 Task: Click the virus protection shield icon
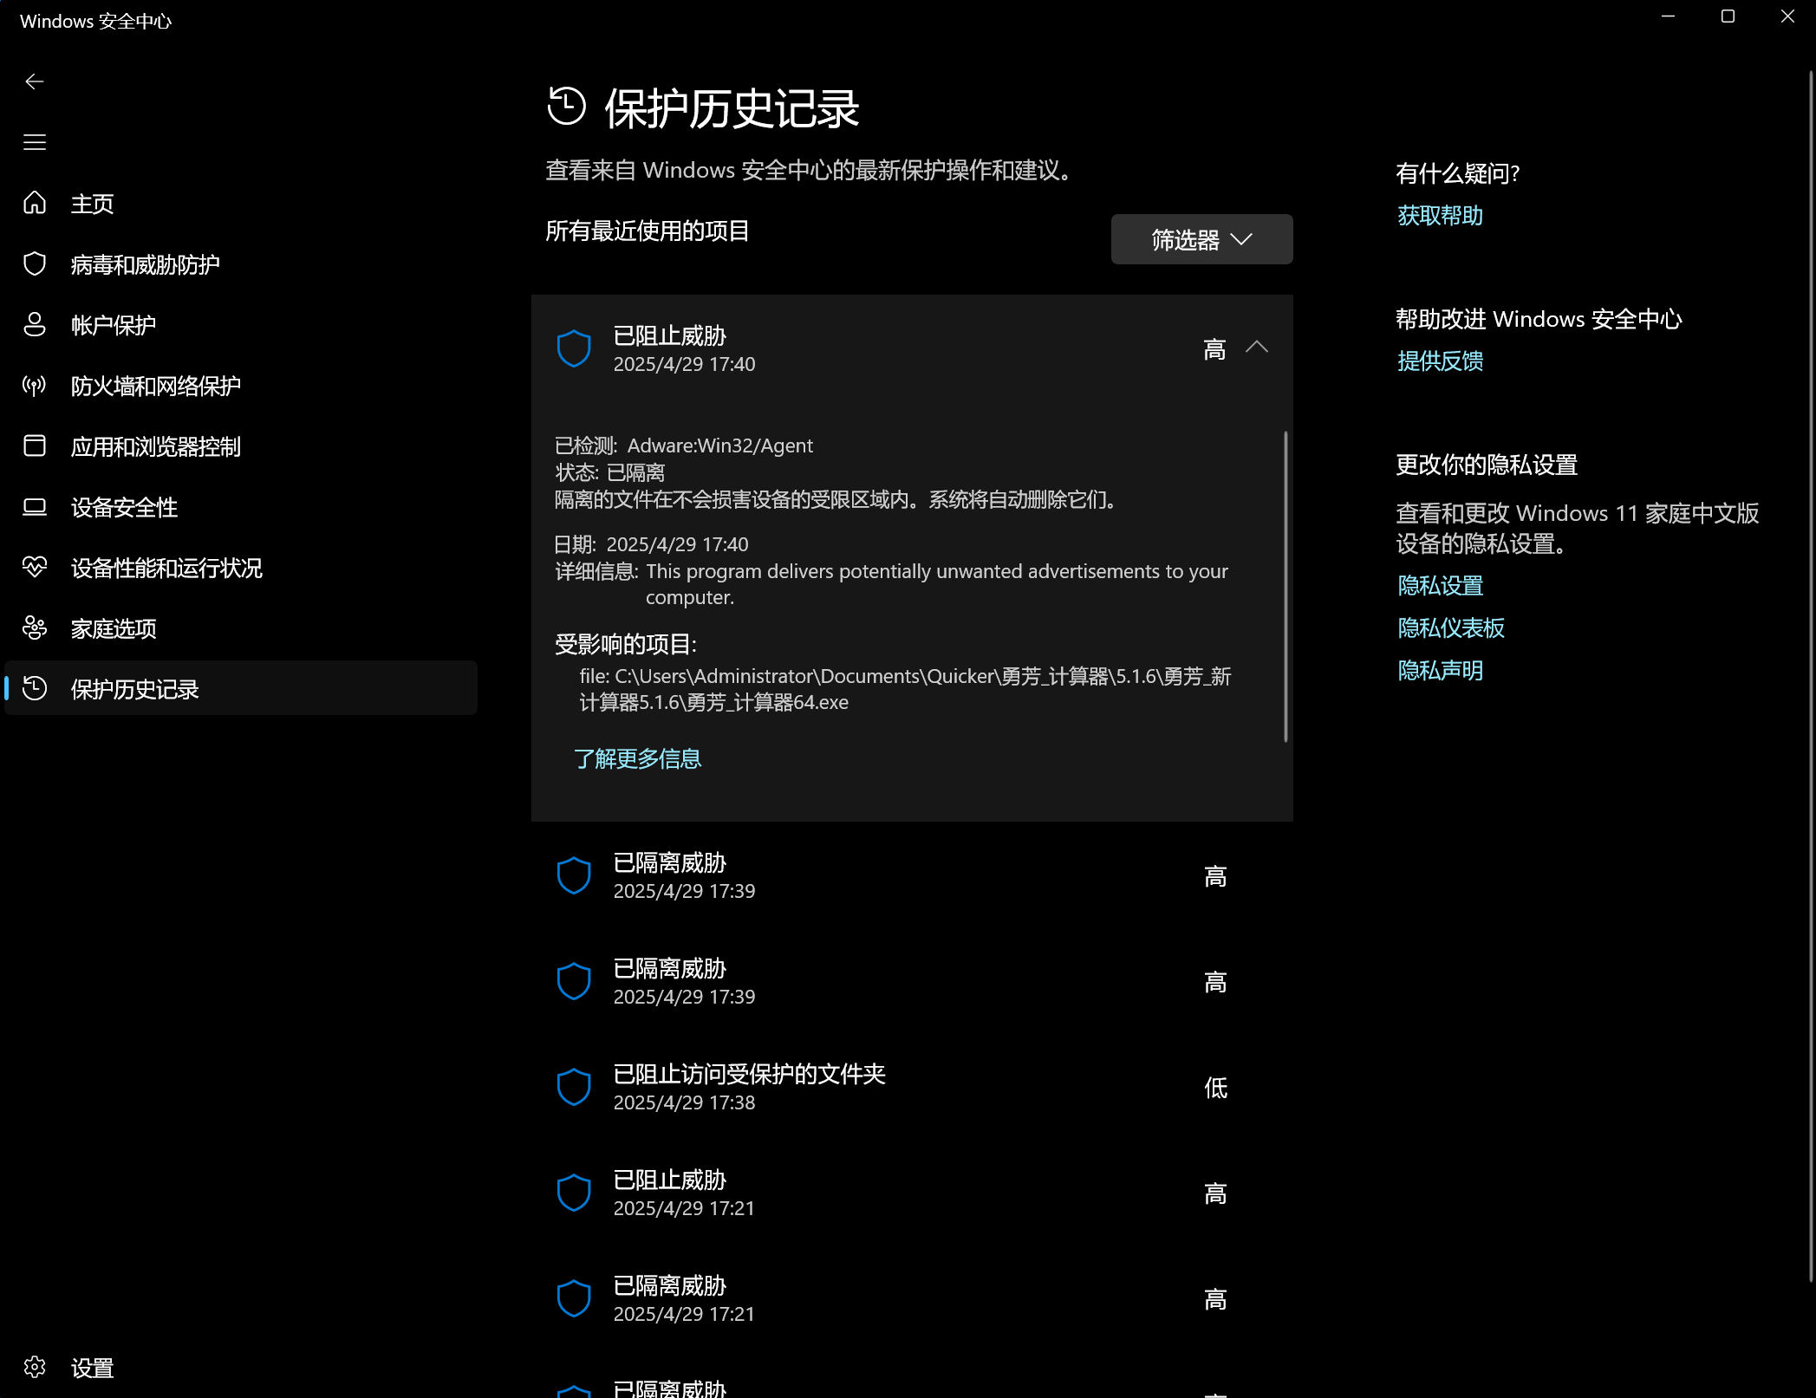35,263
